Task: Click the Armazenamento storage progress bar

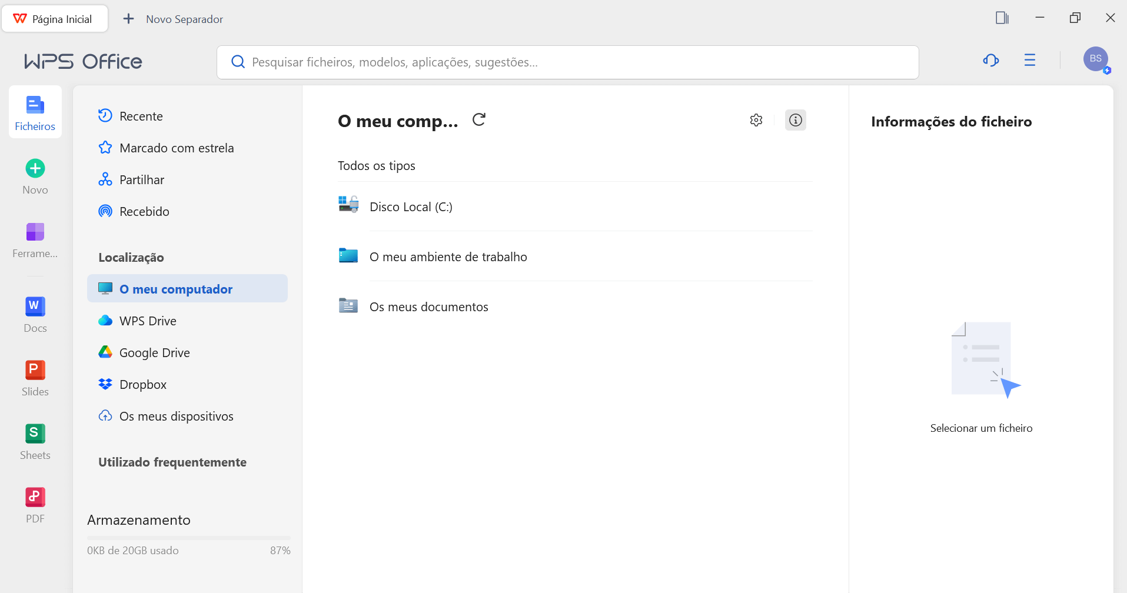Action: click(188, 537)
